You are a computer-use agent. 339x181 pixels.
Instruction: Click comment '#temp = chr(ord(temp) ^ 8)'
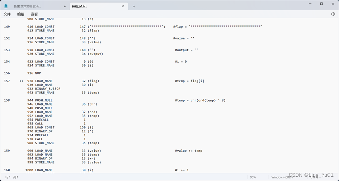[200, 101]
